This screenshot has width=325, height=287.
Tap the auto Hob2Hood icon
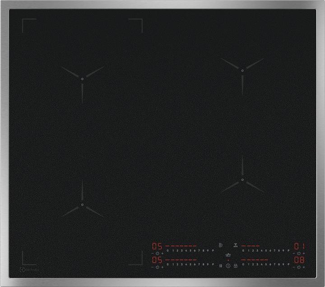click(235, 246)
